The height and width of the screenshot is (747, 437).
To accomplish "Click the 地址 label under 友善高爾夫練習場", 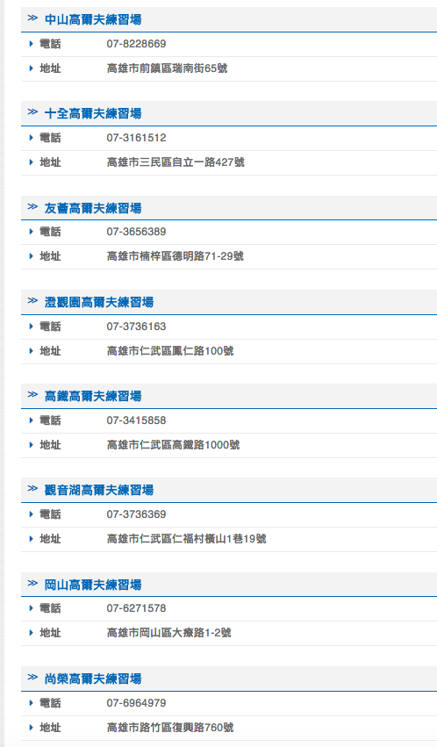I will (x=50, y=256).
